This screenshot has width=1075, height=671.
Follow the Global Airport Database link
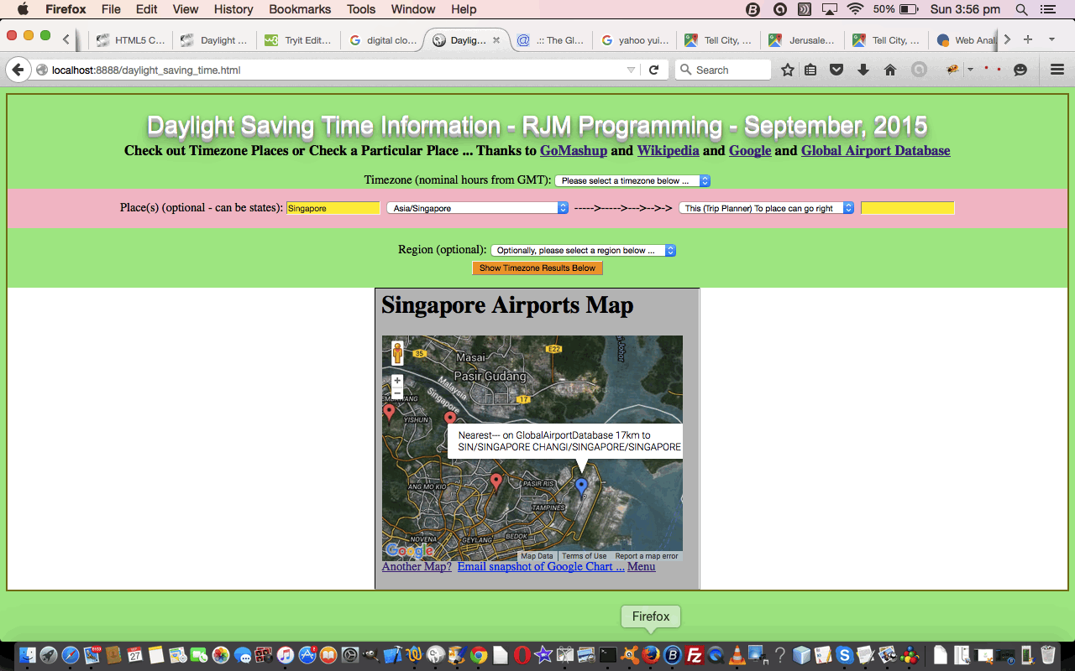click(875, 151)
